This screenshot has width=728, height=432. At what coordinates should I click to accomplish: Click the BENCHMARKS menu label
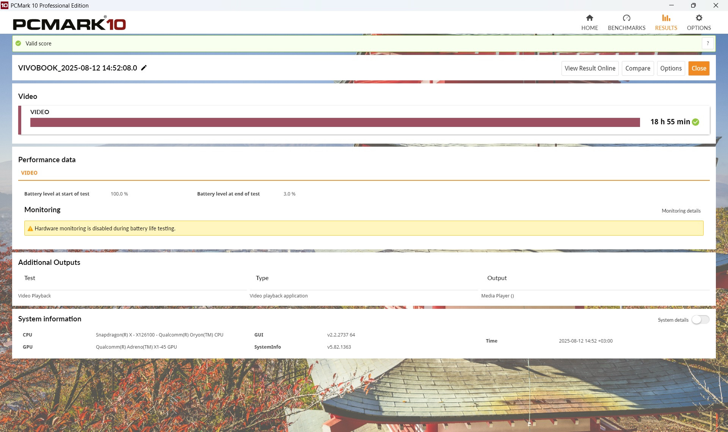626,28
